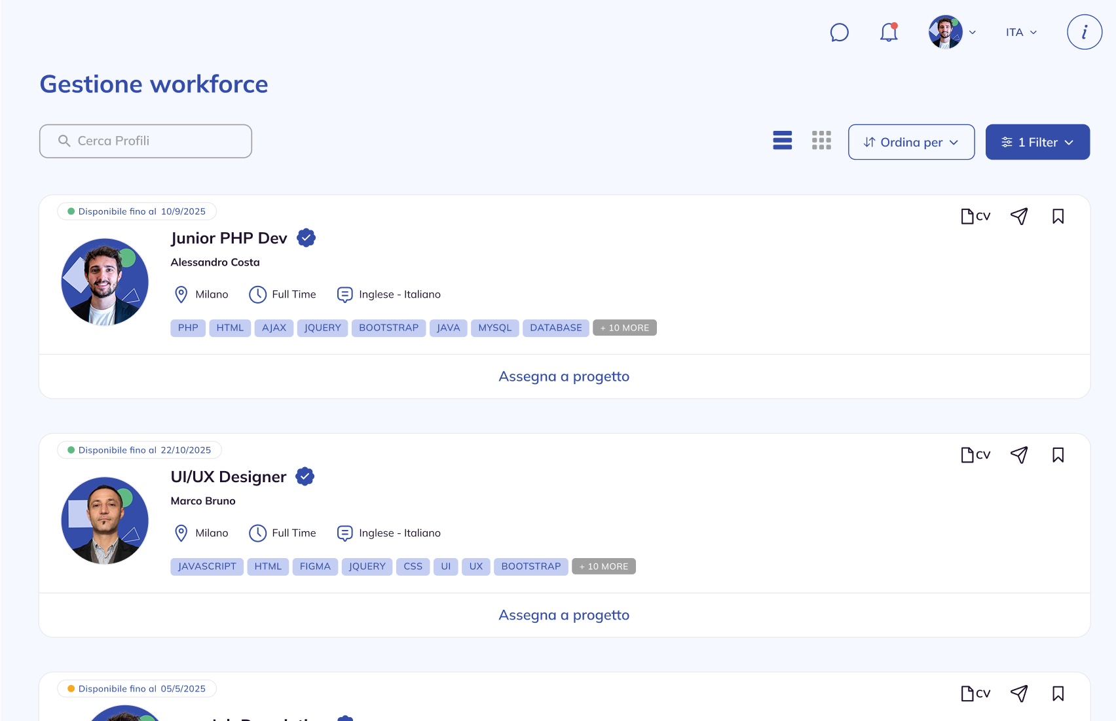Click clock icon beside Full Time for Marco

(x=258, y=533)
